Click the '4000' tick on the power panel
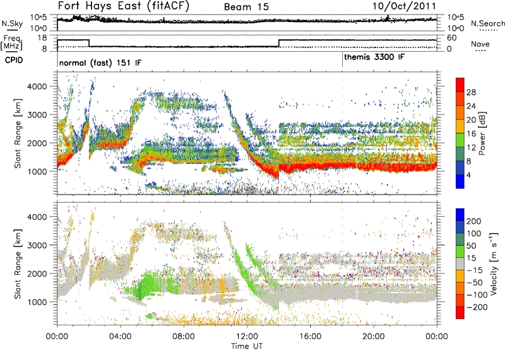This screenshot has width=505, height=350. point(37,87)
